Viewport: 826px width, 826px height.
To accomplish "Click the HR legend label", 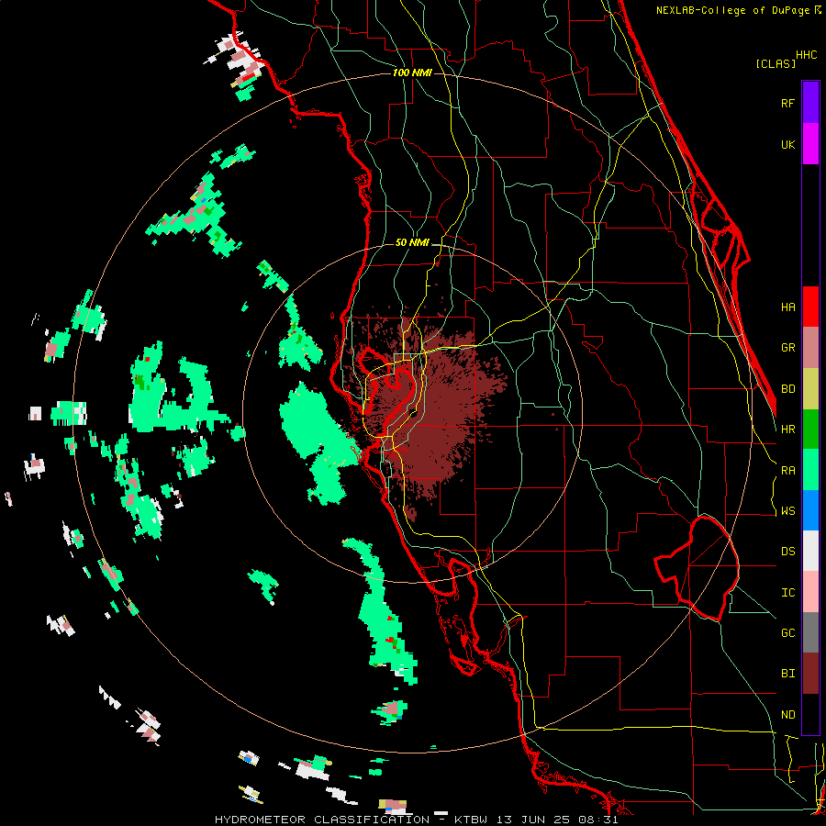I will click(787, 430).
